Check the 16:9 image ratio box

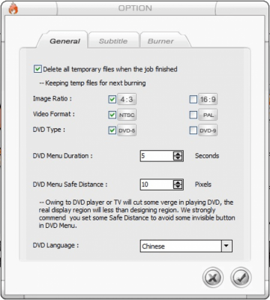pyautogui.click(x=193, y=100)
